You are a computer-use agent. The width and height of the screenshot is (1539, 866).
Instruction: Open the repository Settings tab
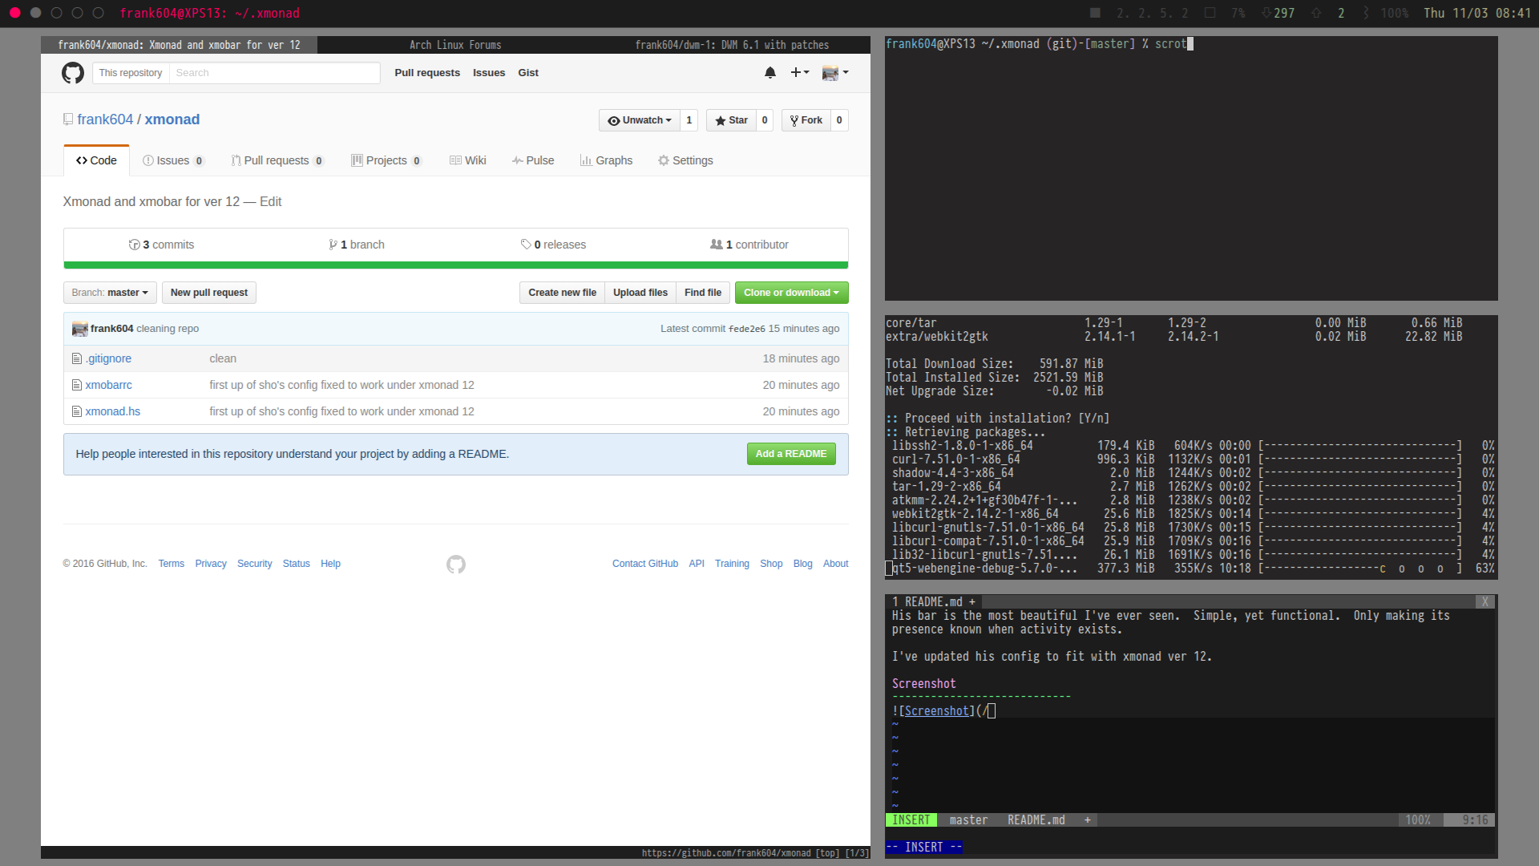coord(685,160)
